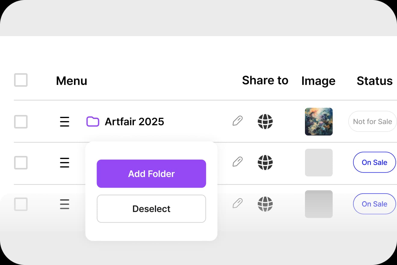Click the globe share icon in third row
Screen dimensions: 397x265
(265, 204)
